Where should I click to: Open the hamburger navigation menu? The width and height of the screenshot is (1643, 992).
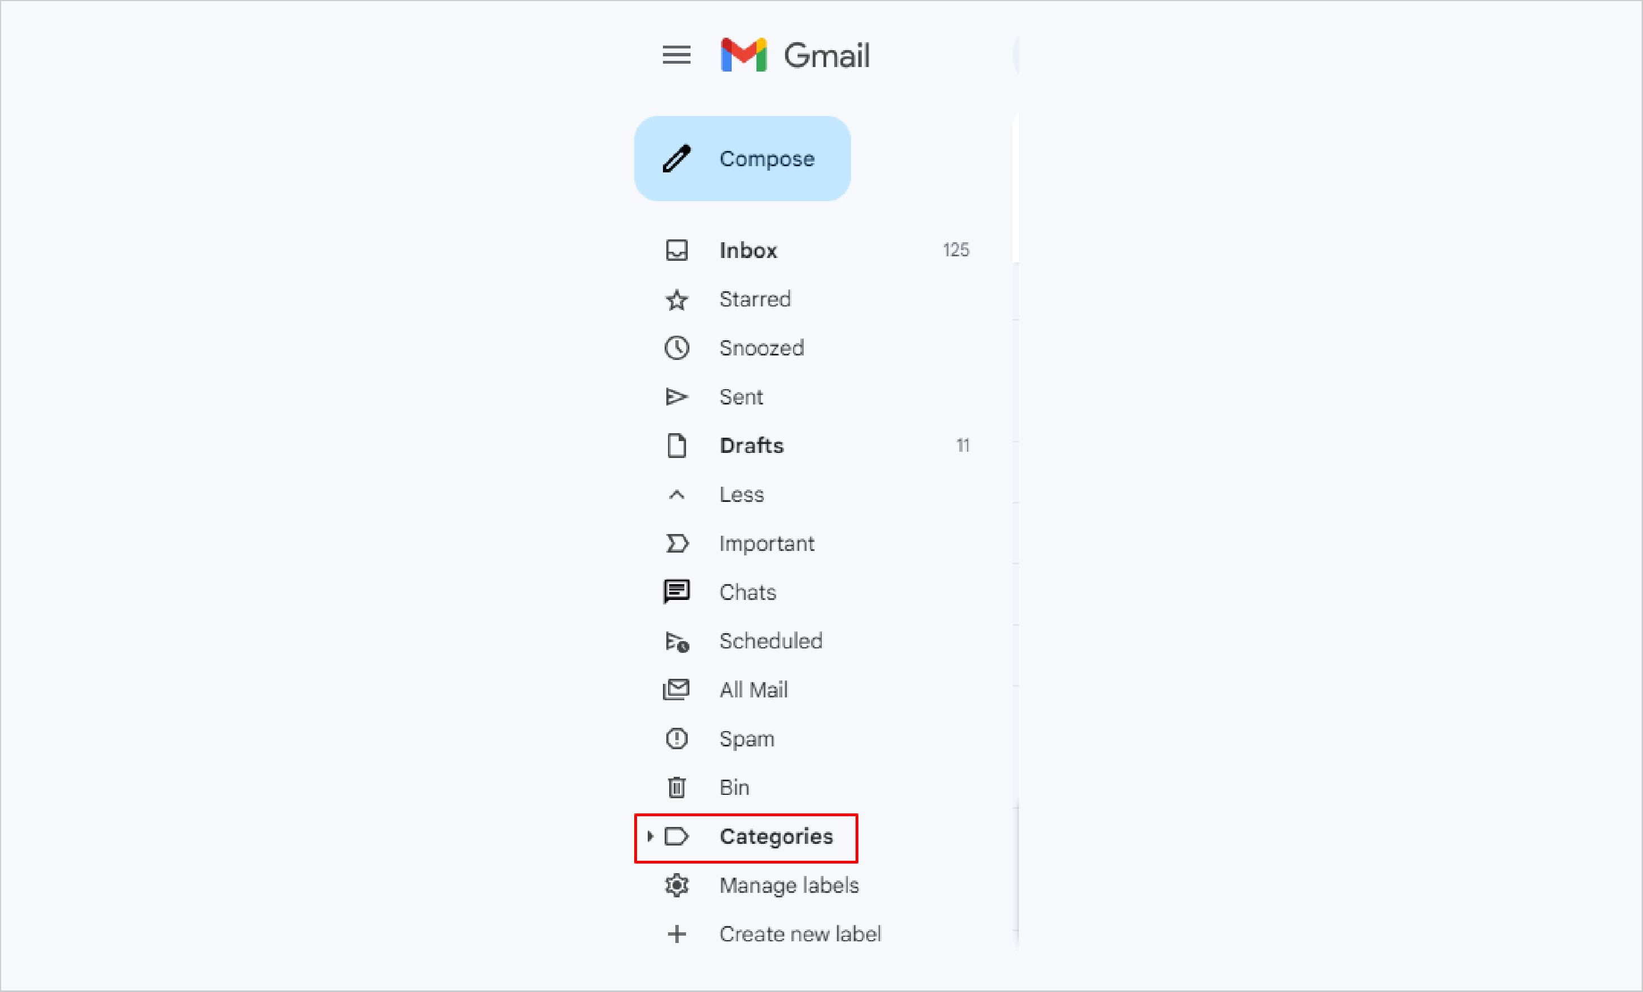(676, 55)
